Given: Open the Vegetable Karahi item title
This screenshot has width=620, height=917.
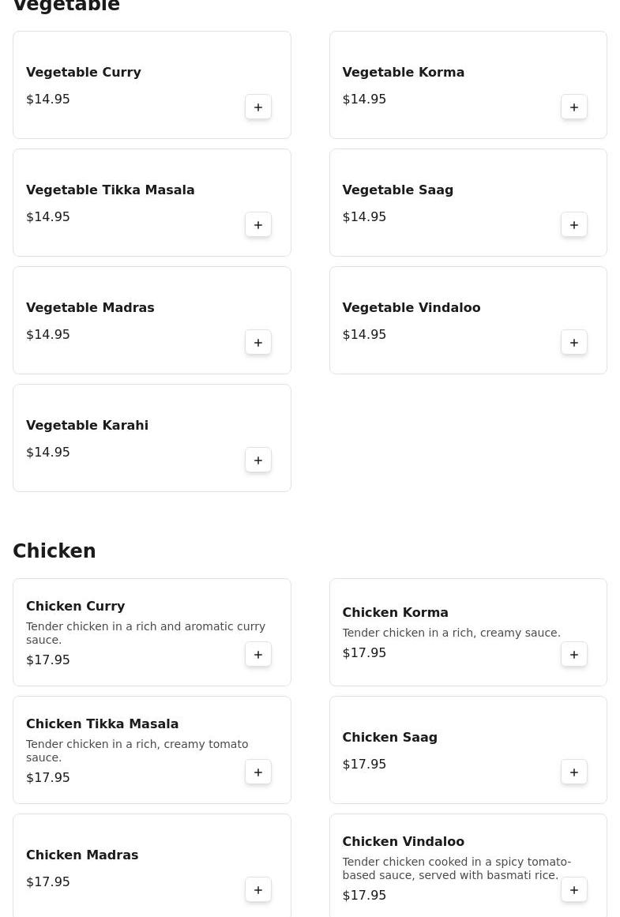Looking at the screenshot, I should coord(87,425).
